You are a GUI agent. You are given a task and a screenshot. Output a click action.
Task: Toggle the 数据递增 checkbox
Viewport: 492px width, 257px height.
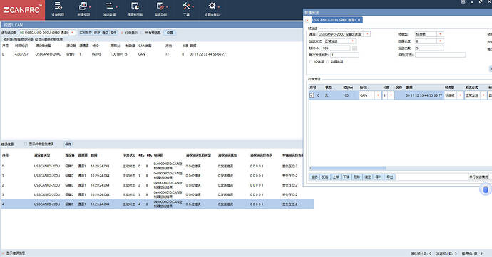coord(327,62)
